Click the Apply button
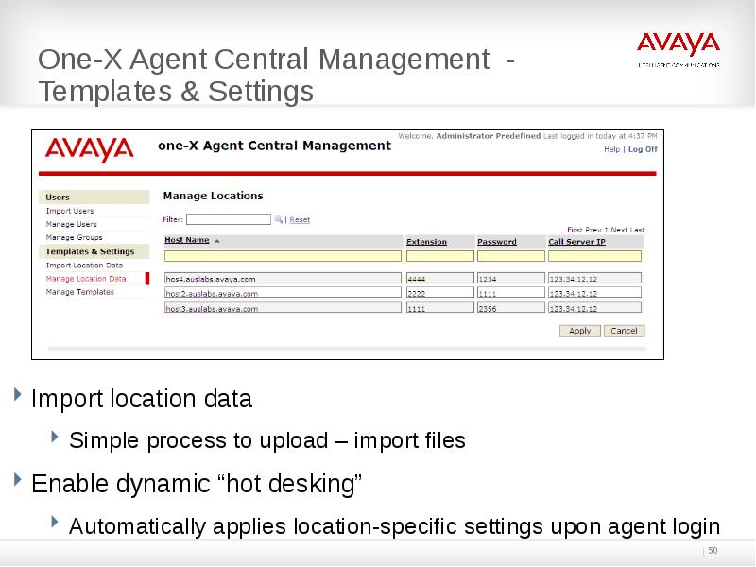This screenshot has height=567, width=756. [x=579, y=331]
